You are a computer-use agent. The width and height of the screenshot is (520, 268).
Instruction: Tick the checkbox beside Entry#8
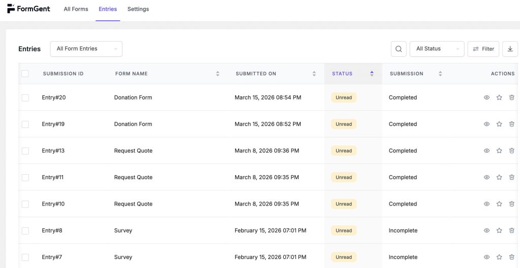25,231
